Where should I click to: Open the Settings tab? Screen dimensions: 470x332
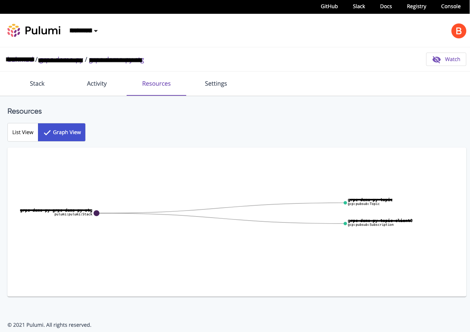pyautogui.click(x=216, y=83)
